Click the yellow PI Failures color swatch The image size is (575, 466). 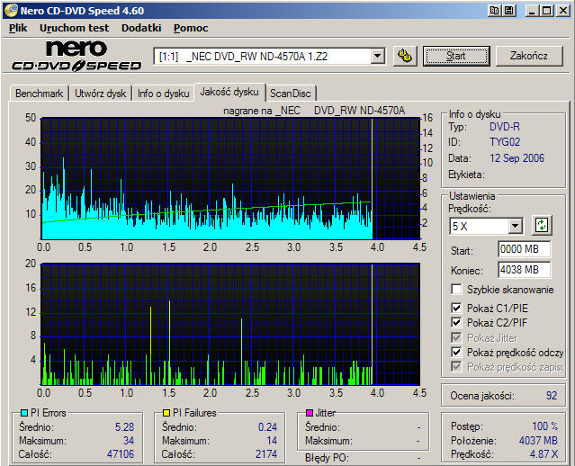(166, 413)
